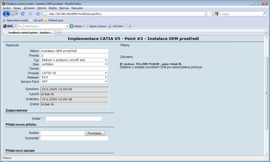Viewport: 270px width, 162px height.
Task: Minimize the Firefox window
Action: tap(252, 4)
